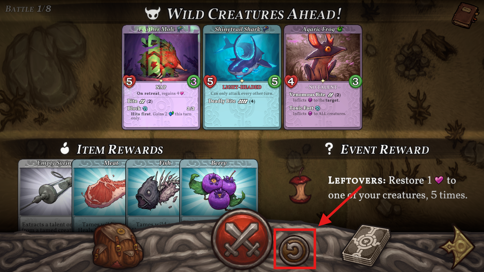The width and height of the screenshot is (484, 272).
Task: Click the Shinytrail Shark green speed badge
Action: click(275, 82)
